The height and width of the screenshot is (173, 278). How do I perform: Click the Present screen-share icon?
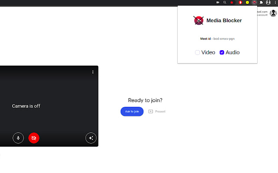pyautogui.click(x=151, y=112)
